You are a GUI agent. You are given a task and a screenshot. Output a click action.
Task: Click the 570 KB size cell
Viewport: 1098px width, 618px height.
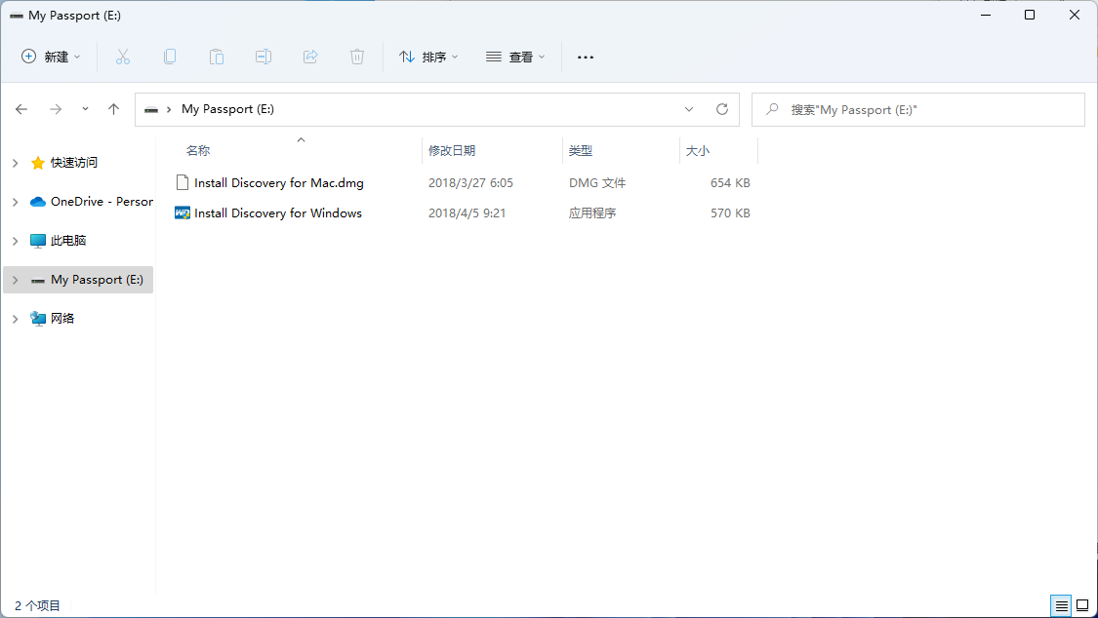pos(730,213)
